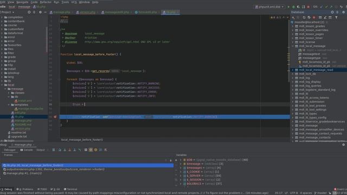Image resolution: width=347 pixels, height=195 pixels.
Task: Expand the classes folder
Action: coord(9,93)
